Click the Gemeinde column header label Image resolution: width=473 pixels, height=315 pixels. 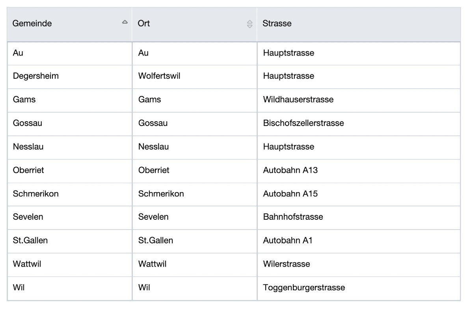point(32,24)
